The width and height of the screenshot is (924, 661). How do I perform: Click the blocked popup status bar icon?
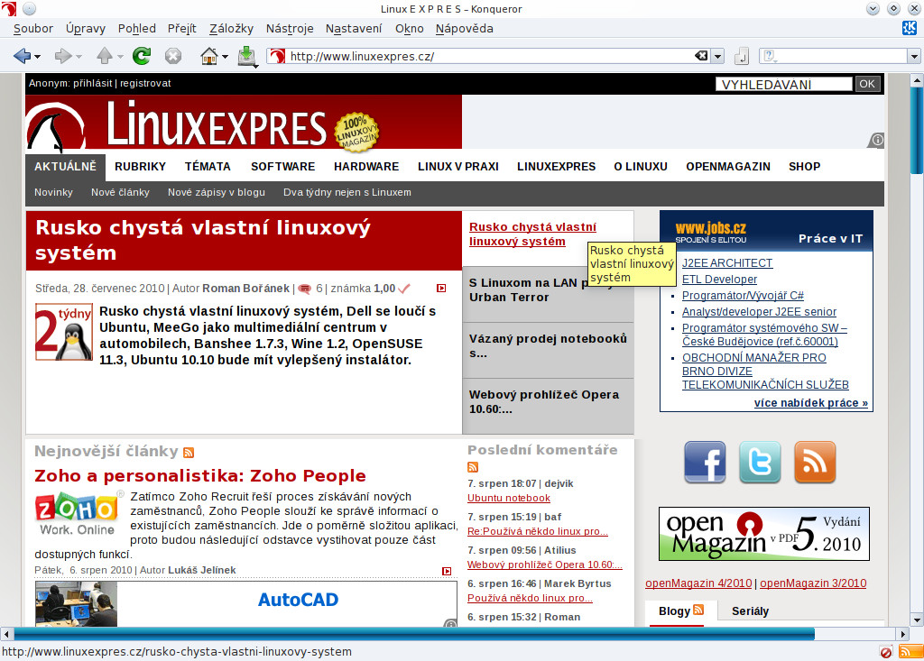886,652
